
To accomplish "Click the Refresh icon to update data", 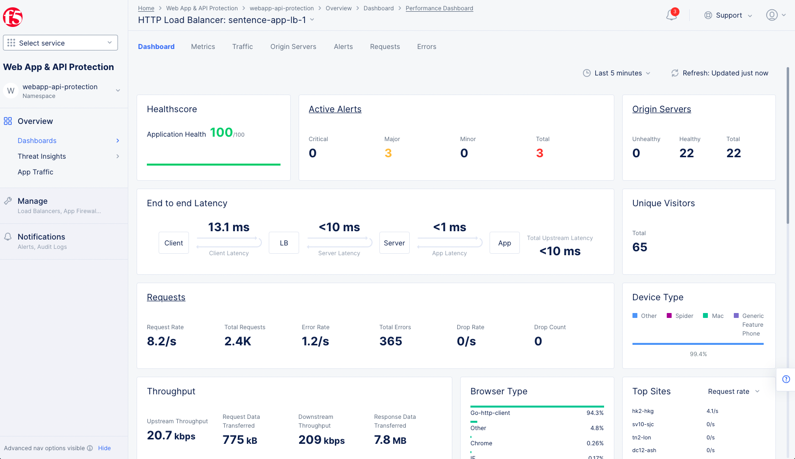I will tap(675, 72).
